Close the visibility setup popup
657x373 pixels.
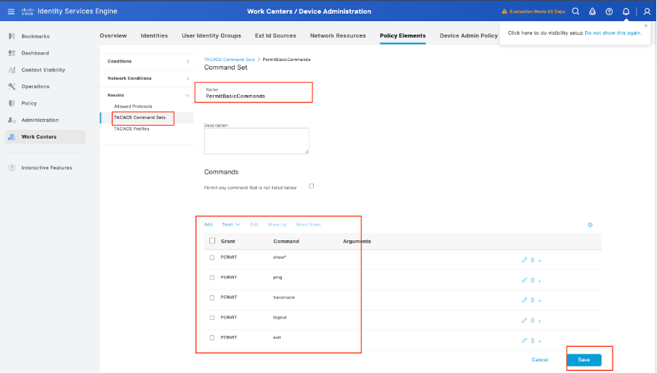(x=645, y=25)
